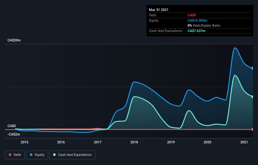Click the -CA$2m y-axis label

point(14,135)
